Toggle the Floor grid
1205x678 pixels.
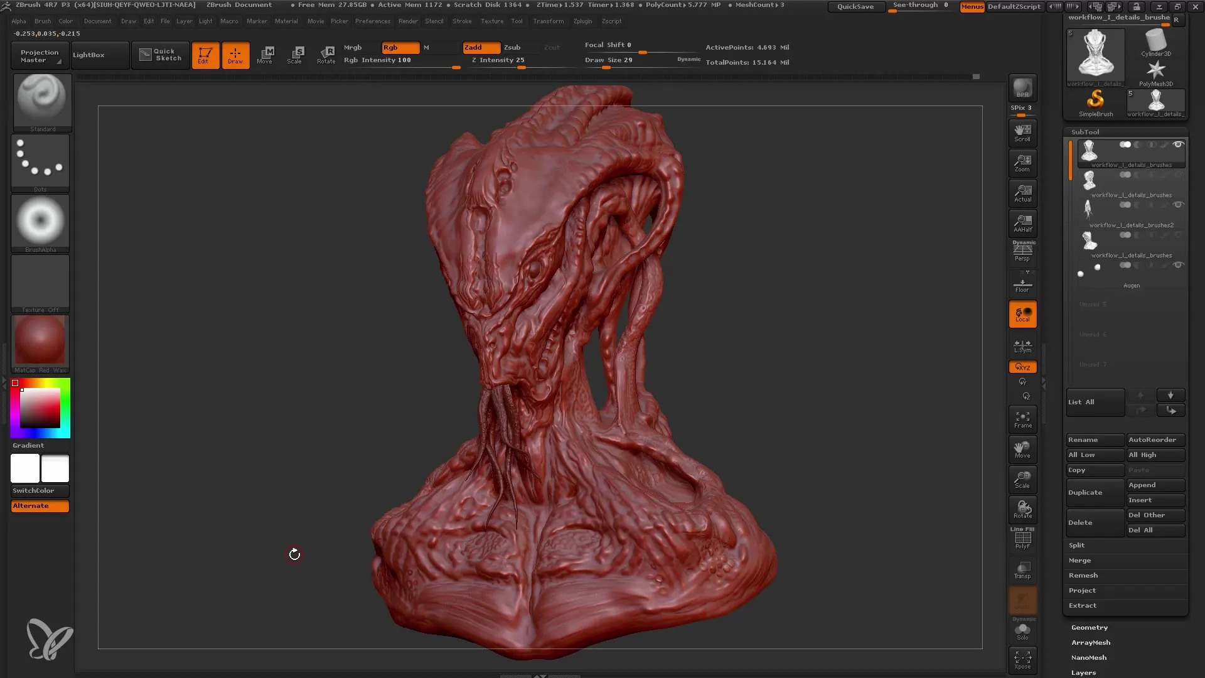click(x=1022, y=284)
